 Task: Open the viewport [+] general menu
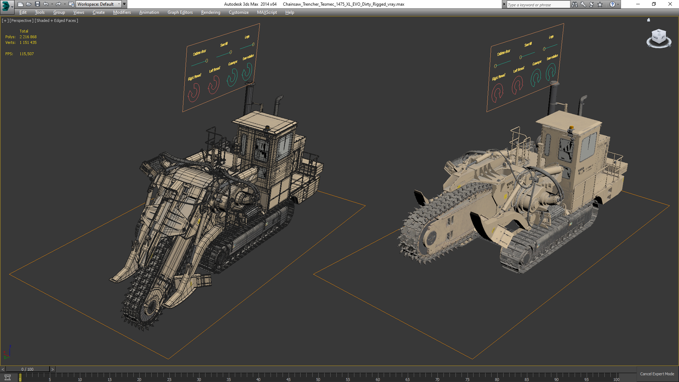[x=5, y=21]
